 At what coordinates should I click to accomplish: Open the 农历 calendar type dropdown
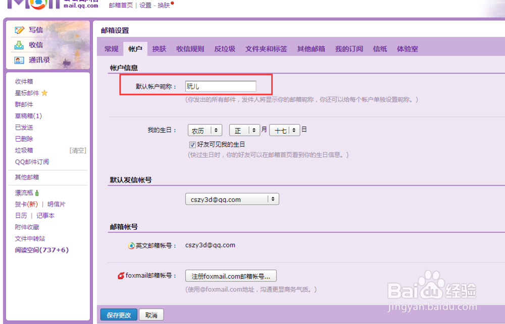click(x=205, y=130)
